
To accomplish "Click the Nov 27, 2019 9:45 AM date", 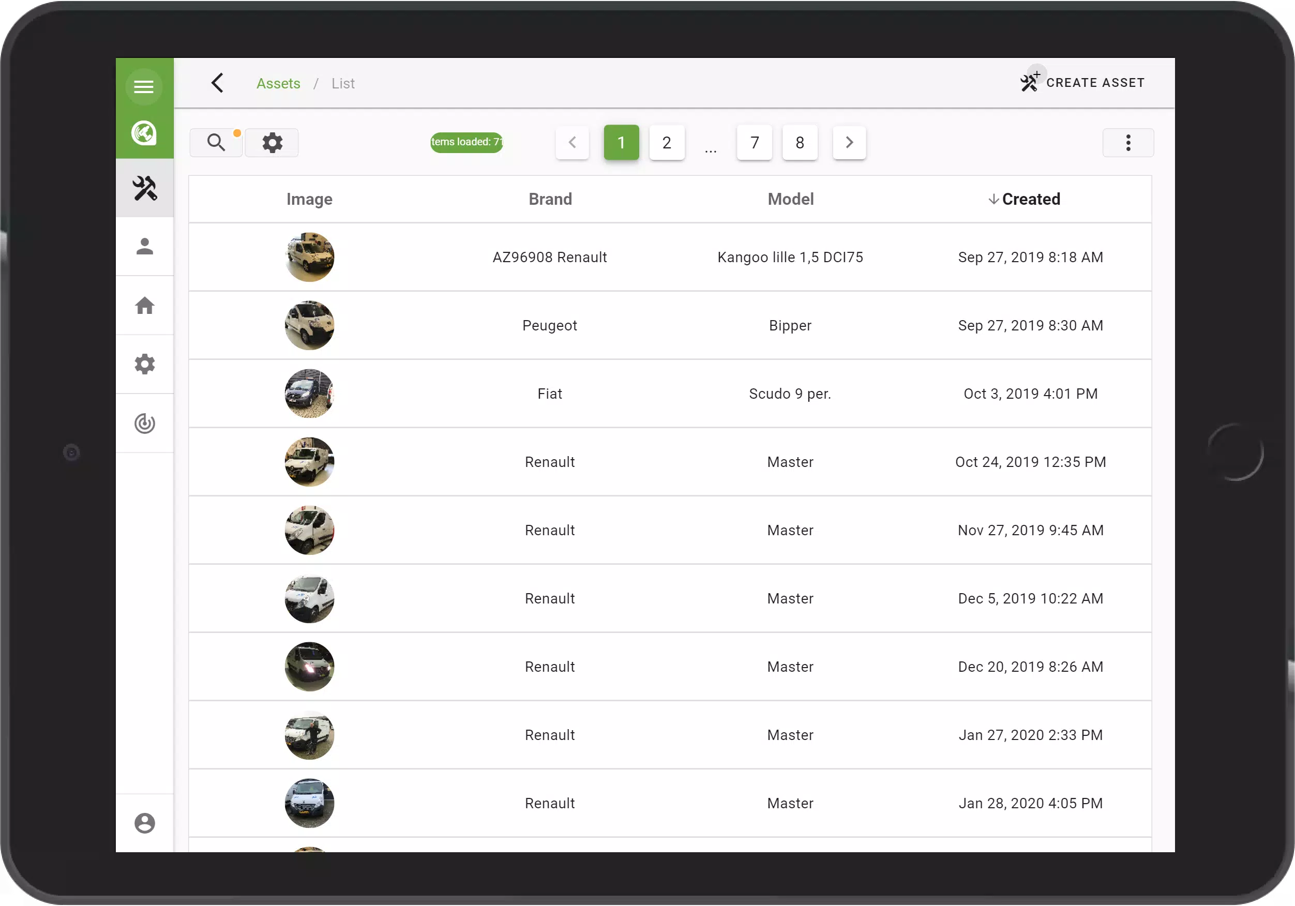I will [1031, 530].
